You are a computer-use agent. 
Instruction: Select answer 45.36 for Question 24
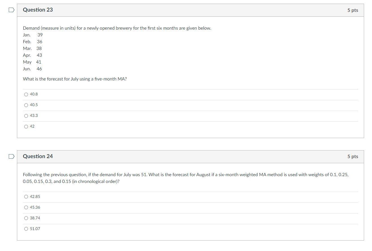point(26,207)
